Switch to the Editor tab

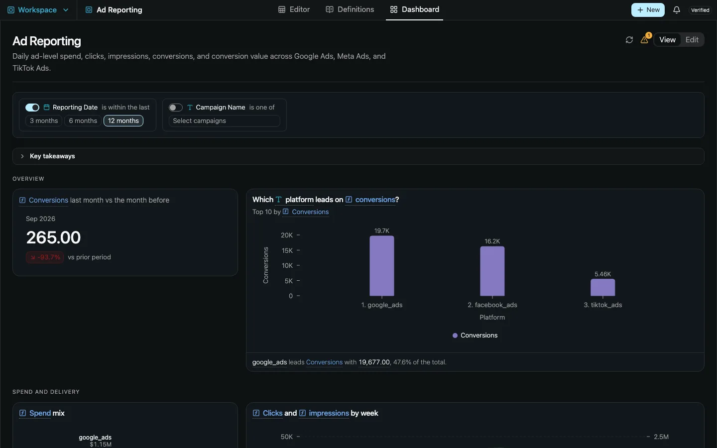[x=294, y=9]
